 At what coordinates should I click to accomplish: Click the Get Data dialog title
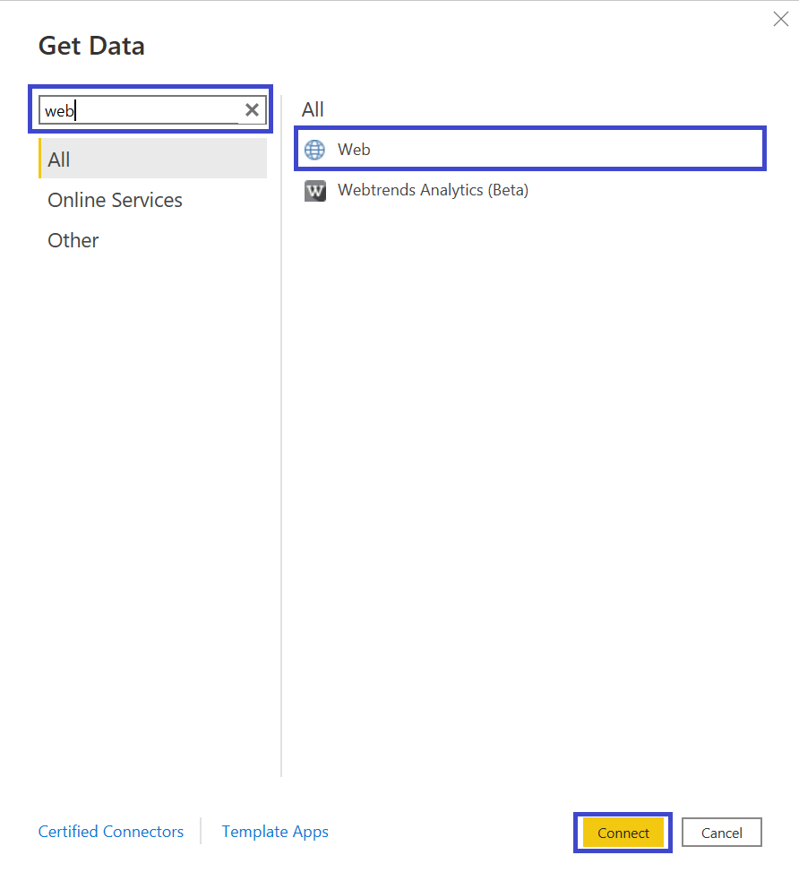pyautogui.click(x=90, y=45)
